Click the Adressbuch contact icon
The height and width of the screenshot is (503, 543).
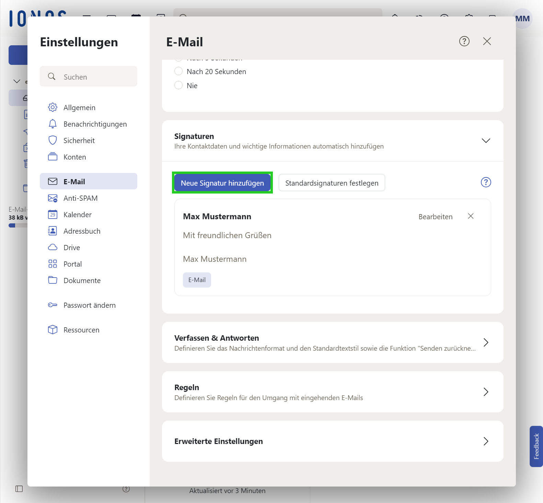(x=53, y=231)
